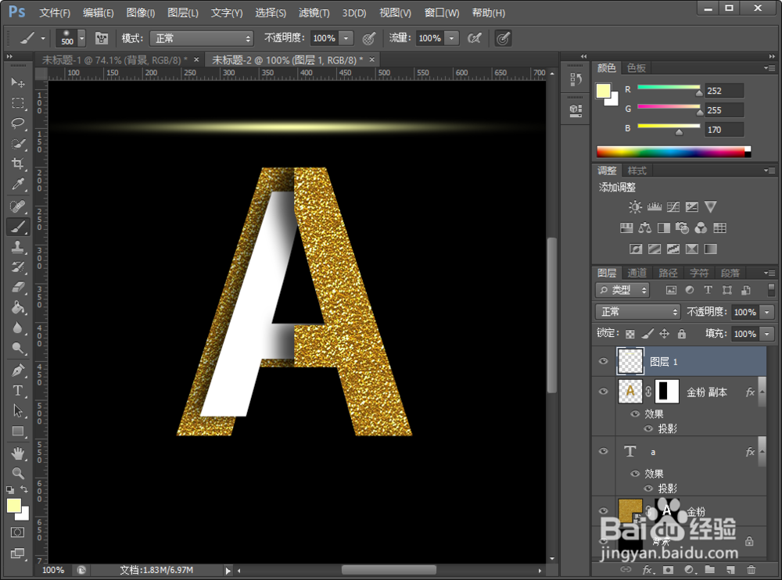Screen dimensions: 782x580
Task: Click the foreground color swatch in toolbox
Action: tap(14, 506)
